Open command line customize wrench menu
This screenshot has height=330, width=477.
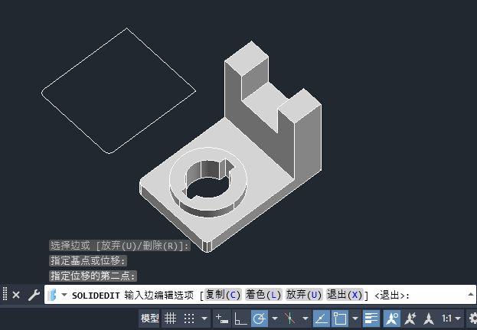34,295
